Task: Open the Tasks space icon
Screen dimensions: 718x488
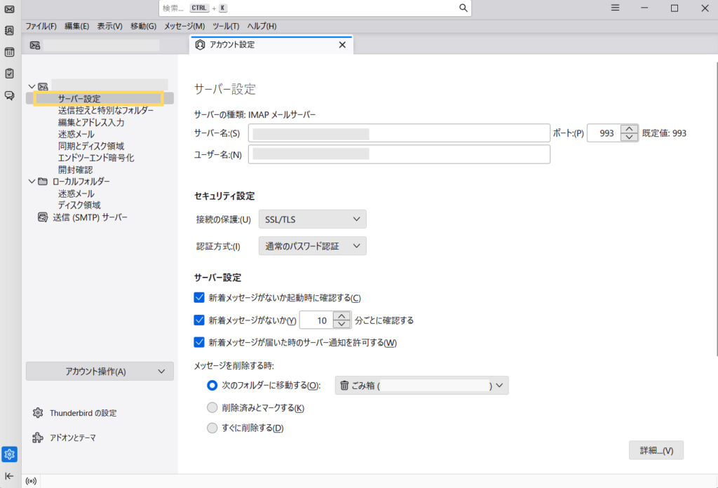Action: point(10,73)
